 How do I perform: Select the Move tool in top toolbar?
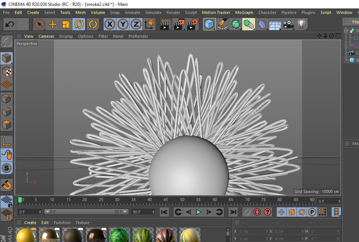[53, 24]
